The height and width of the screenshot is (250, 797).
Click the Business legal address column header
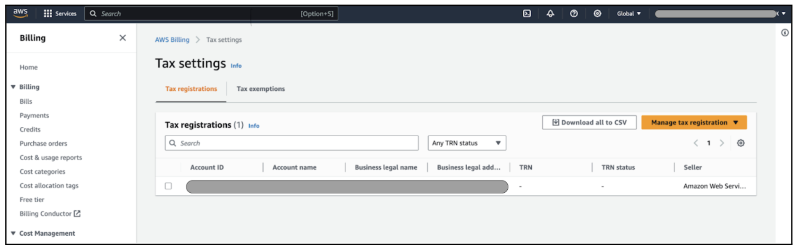pyautogui.click(x=469, y=167)
